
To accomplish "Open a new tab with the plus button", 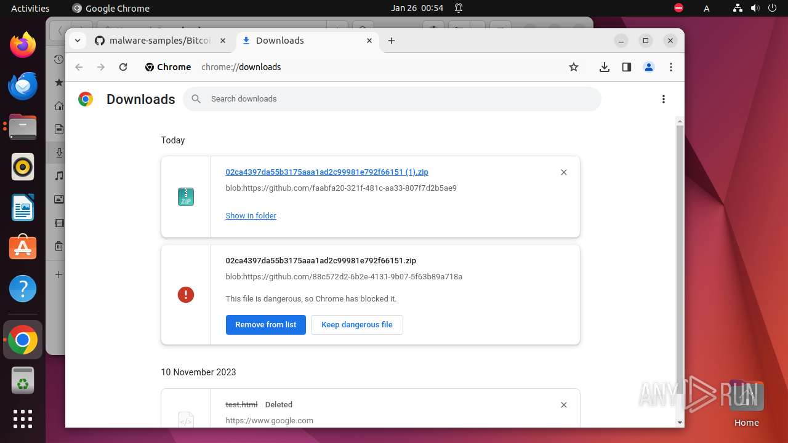I will pyautogui.click(x=392, y=41).
